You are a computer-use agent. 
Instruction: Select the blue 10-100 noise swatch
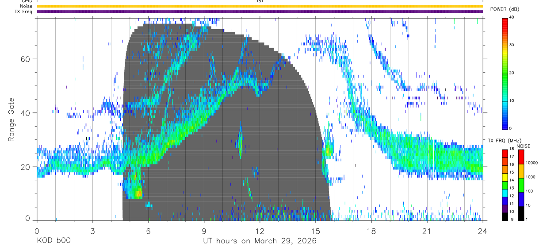(x=521, y=199)
